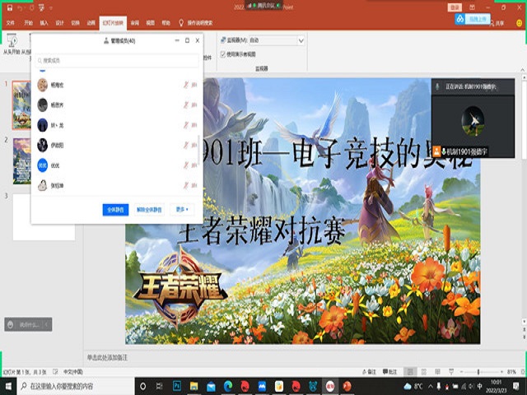Click the lightbulb tell-me search box
The height and width of the screenshot is (395, 527).
tap(196, 23)
